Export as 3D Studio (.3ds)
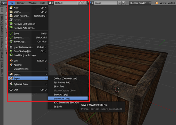Image resolution: width=176 pixels, height=125 pixels. pyautogui.click(x=68, y=82)
